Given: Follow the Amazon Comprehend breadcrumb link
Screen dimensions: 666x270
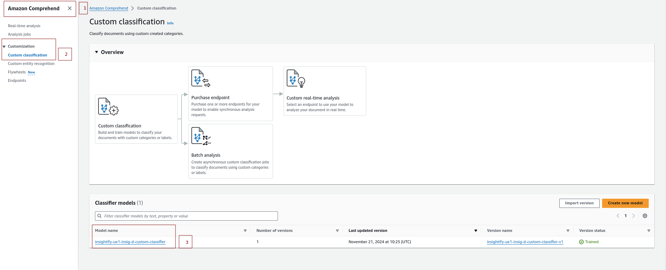Looking at the screenshot, I should tap(109, 8).
